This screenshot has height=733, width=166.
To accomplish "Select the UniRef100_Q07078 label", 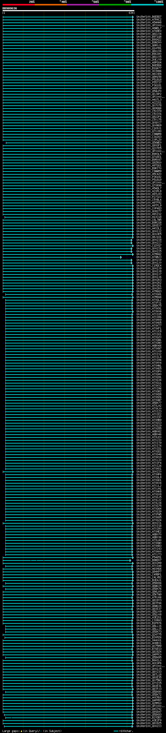I will point(149,106).
